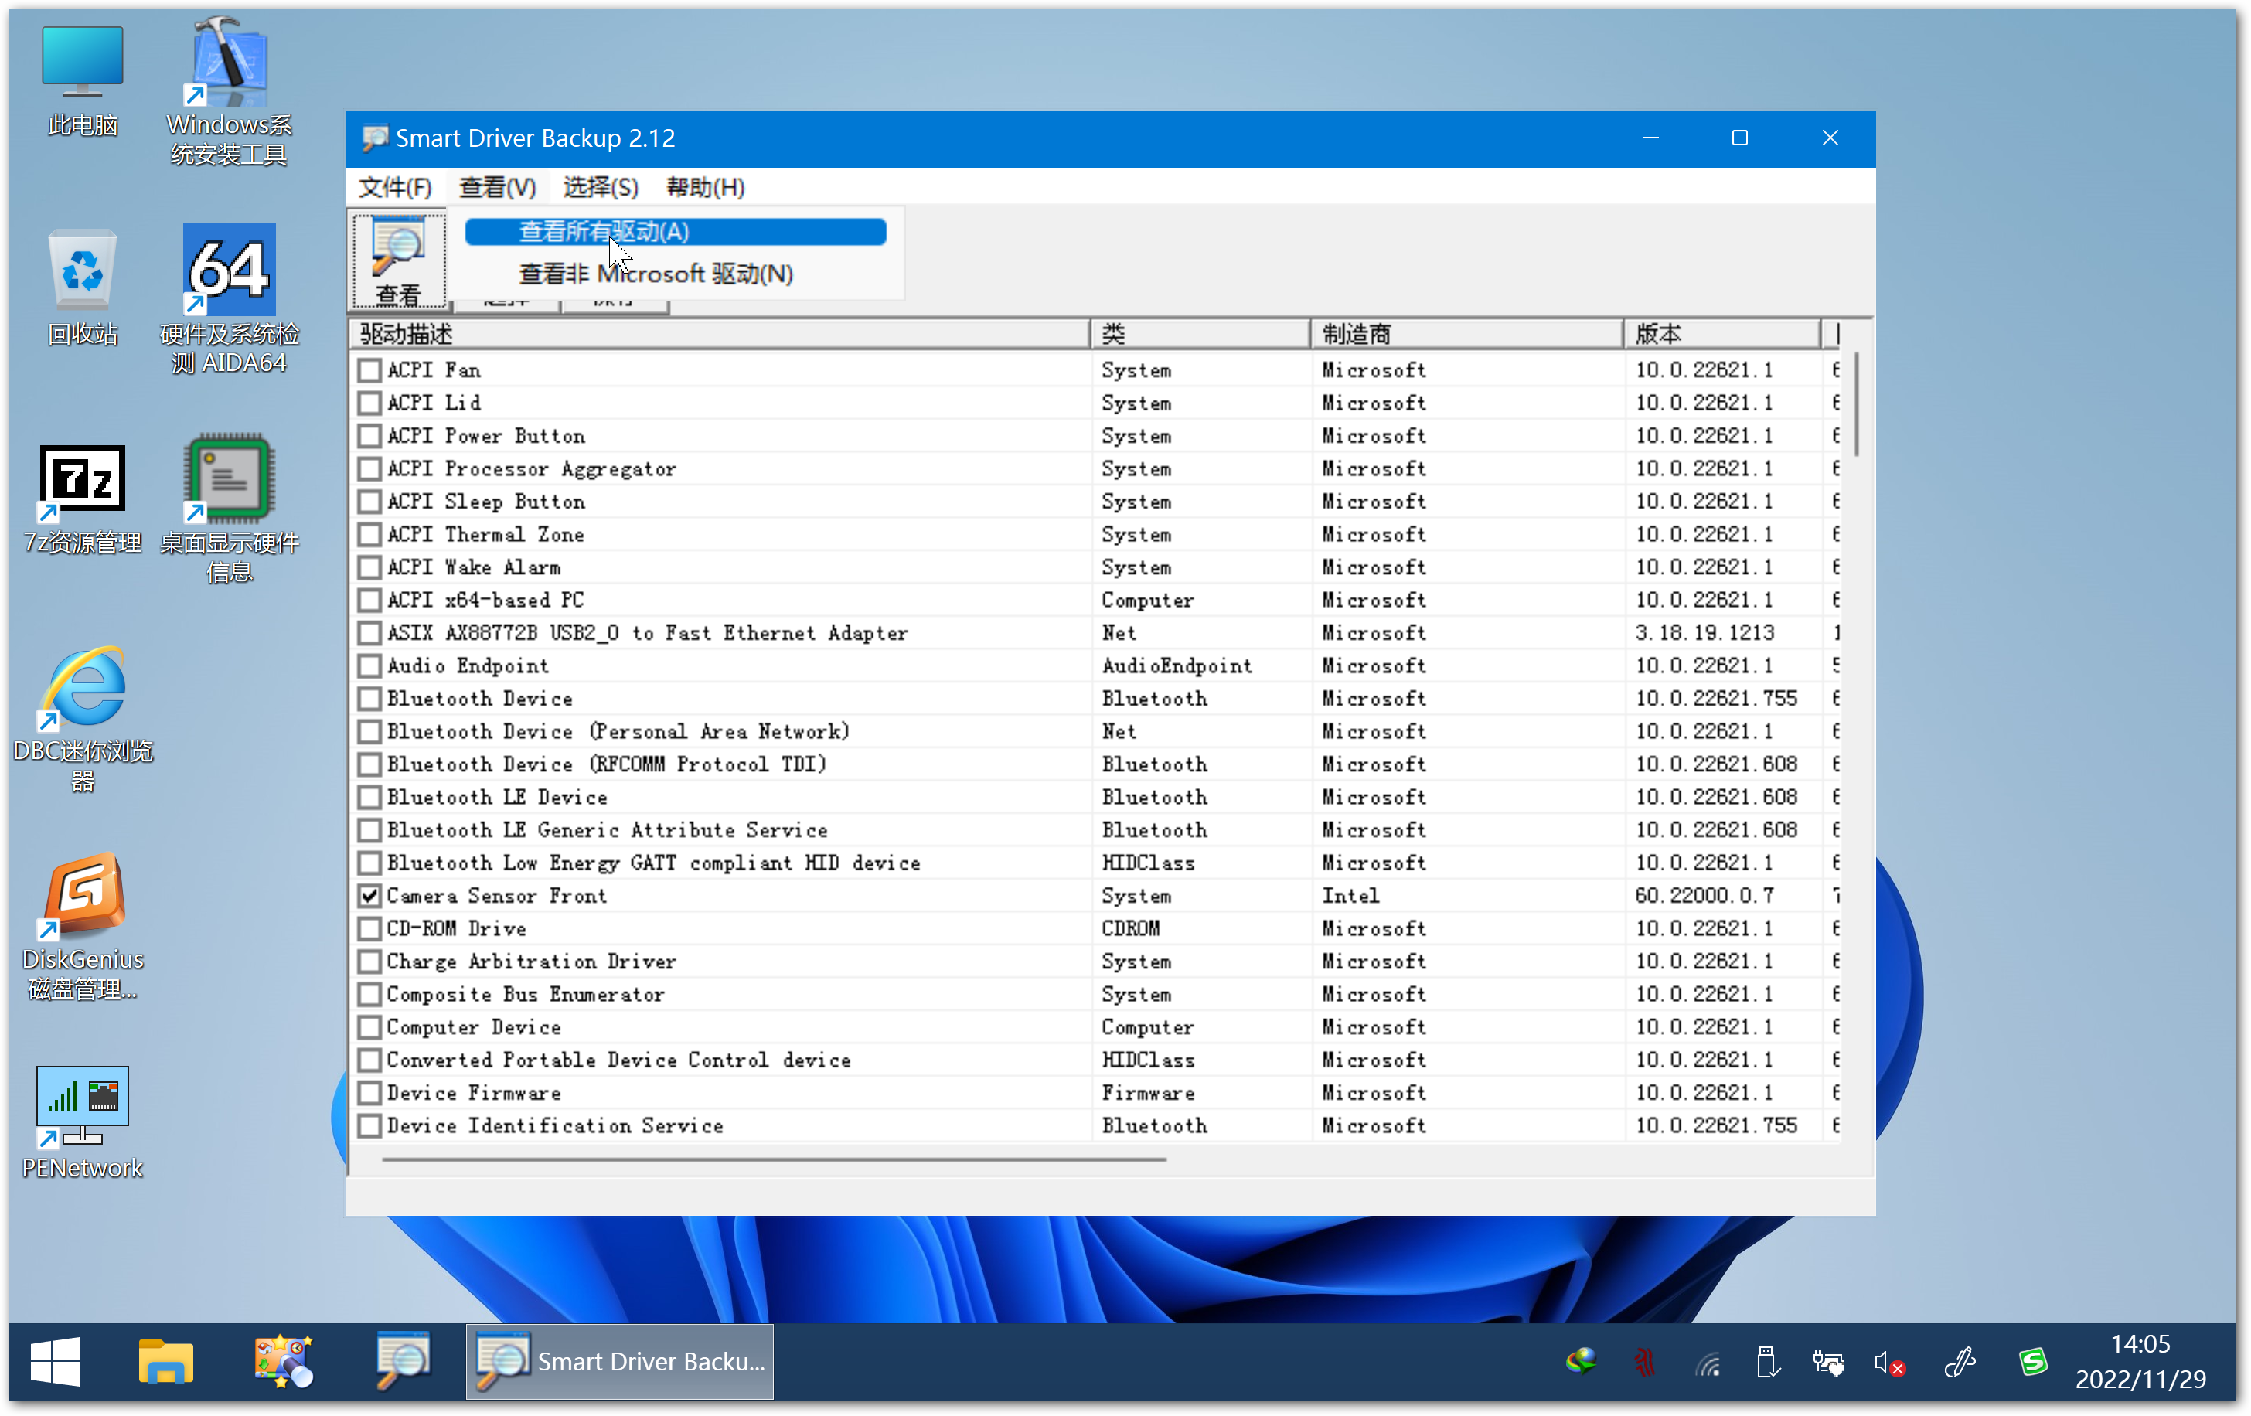Select the 回收站 recycle bin icon

pyautogui.click(x=82, y=288)
